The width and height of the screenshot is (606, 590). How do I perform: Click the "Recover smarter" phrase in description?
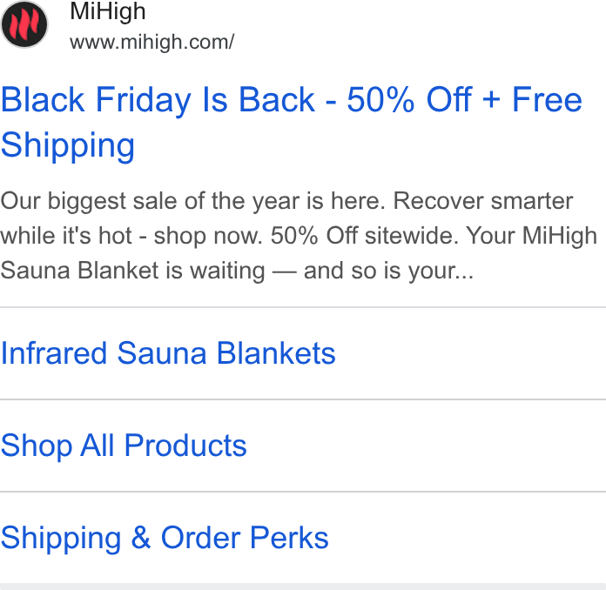(482, 201)
